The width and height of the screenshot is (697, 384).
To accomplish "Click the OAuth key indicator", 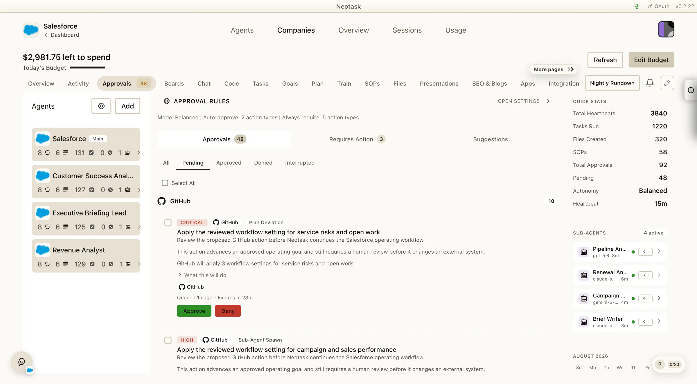I will coord(658,6).
